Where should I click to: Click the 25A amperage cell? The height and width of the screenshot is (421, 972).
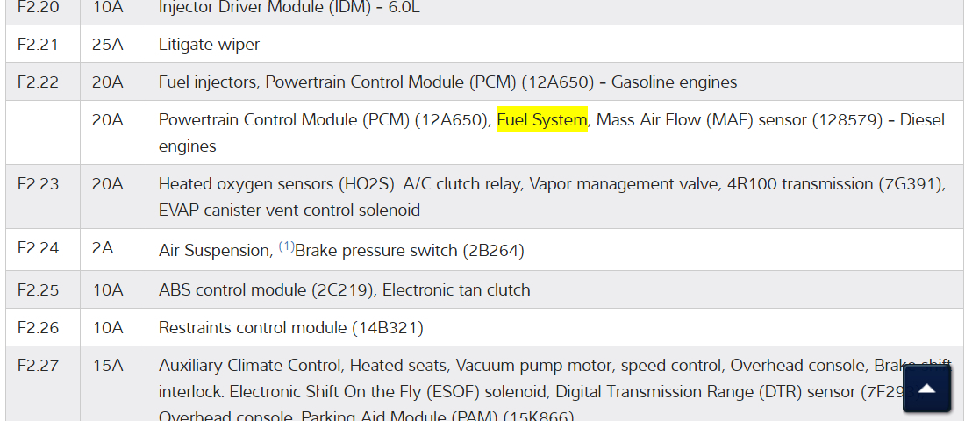[x=107, y=44]
